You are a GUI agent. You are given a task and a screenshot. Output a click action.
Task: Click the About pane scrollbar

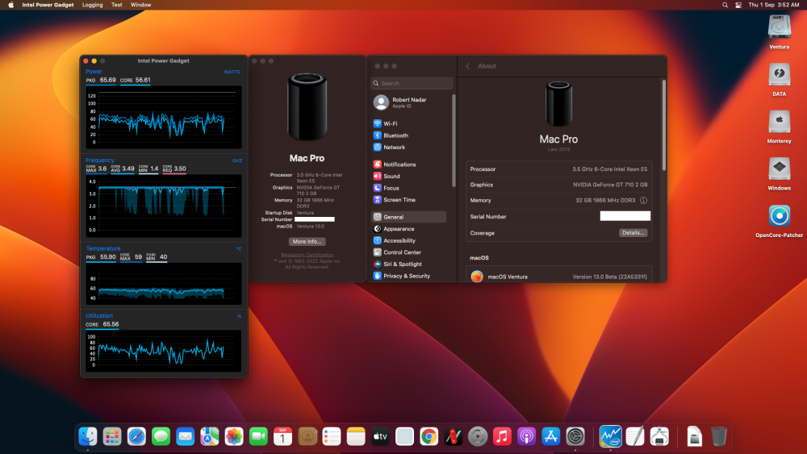[x=664, y=125]
